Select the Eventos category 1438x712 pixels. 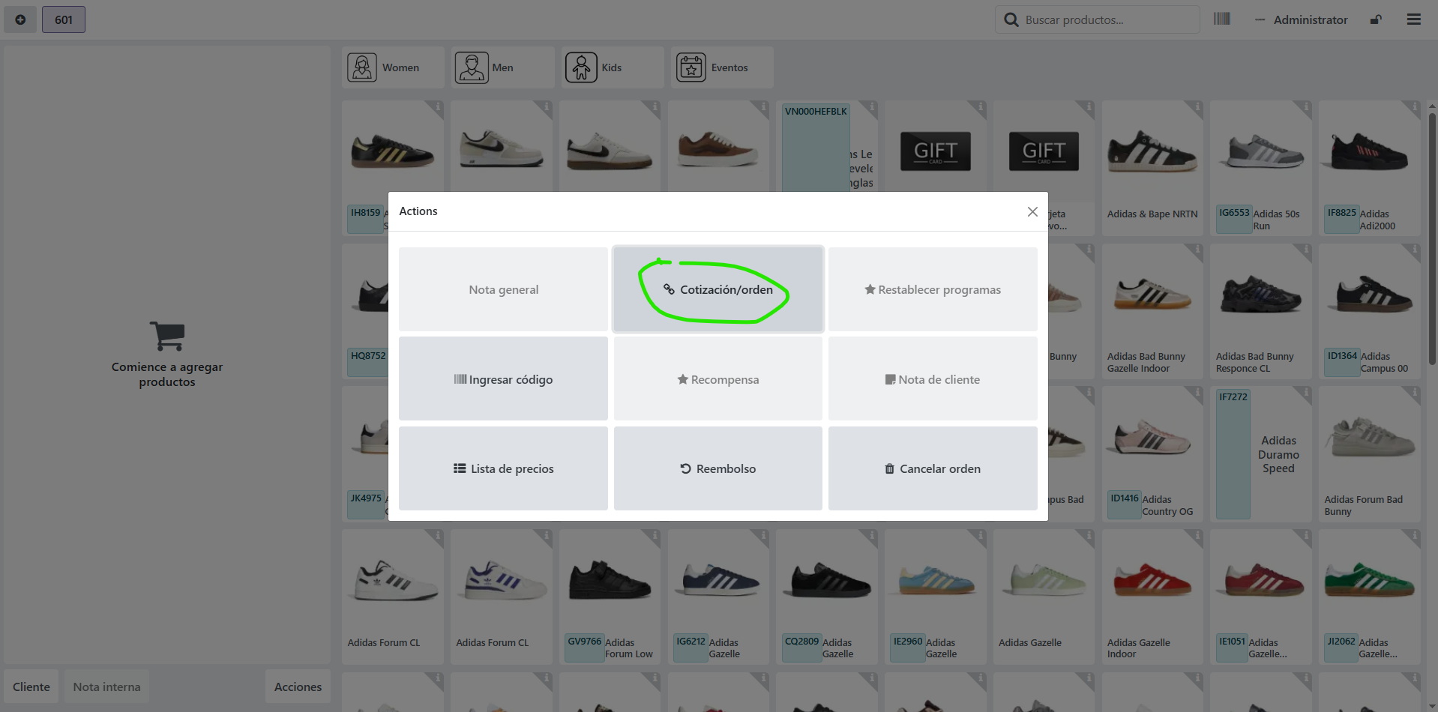[722, 67]
